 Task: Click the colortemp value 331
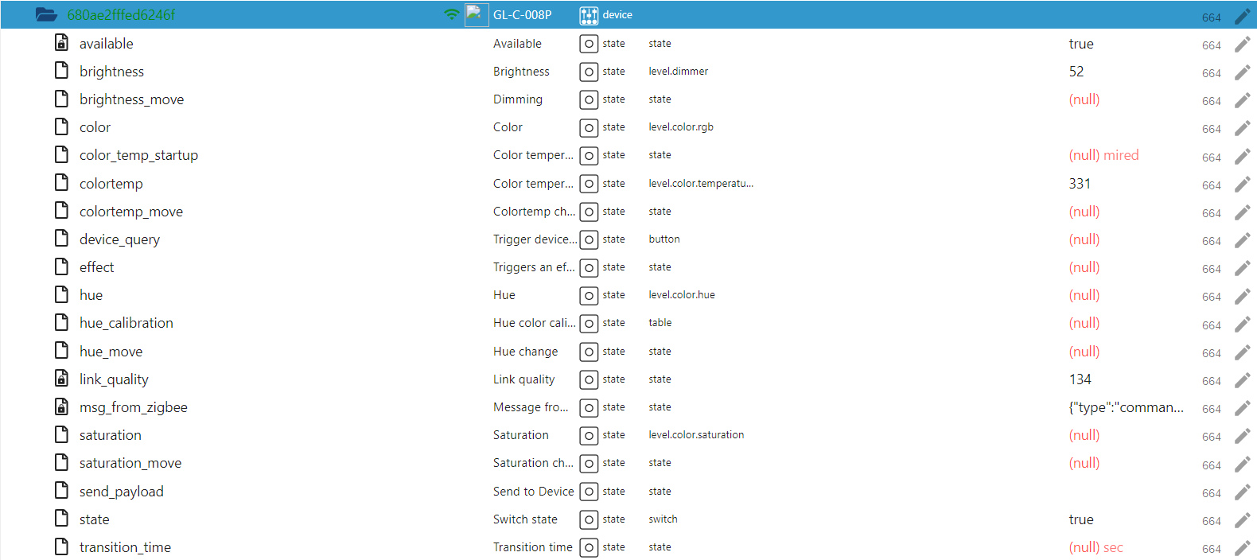pos(1080,184)
